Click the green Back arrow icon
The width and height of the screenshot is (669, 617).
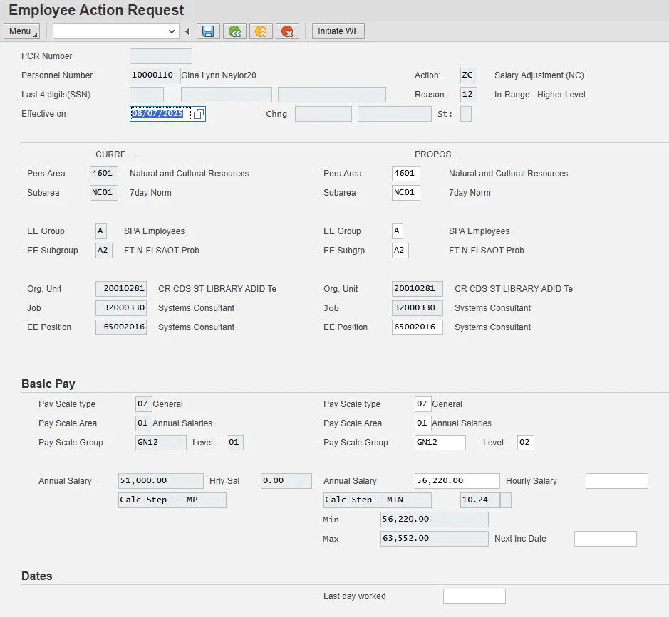pos(234,31)
